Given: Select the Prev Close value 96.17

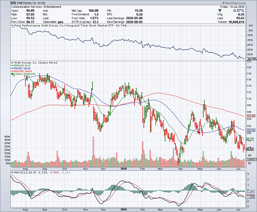Looking at the screenshot, I should click(x=30, y=22).
